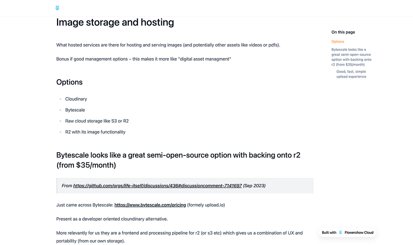Click the paragraph starting "What hosted services are there"
413x245 pixels.
pos(168,45)
